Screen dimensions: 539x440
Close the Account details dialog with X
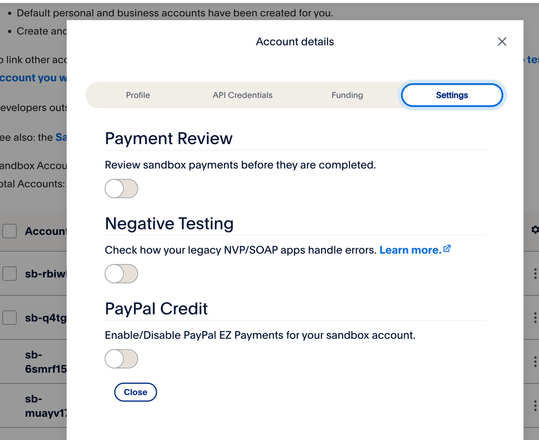click(502, 42)
